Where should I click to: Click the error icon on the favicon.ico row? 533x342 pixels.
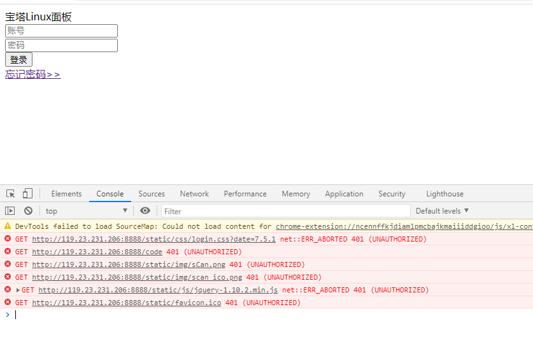[8, 302]
